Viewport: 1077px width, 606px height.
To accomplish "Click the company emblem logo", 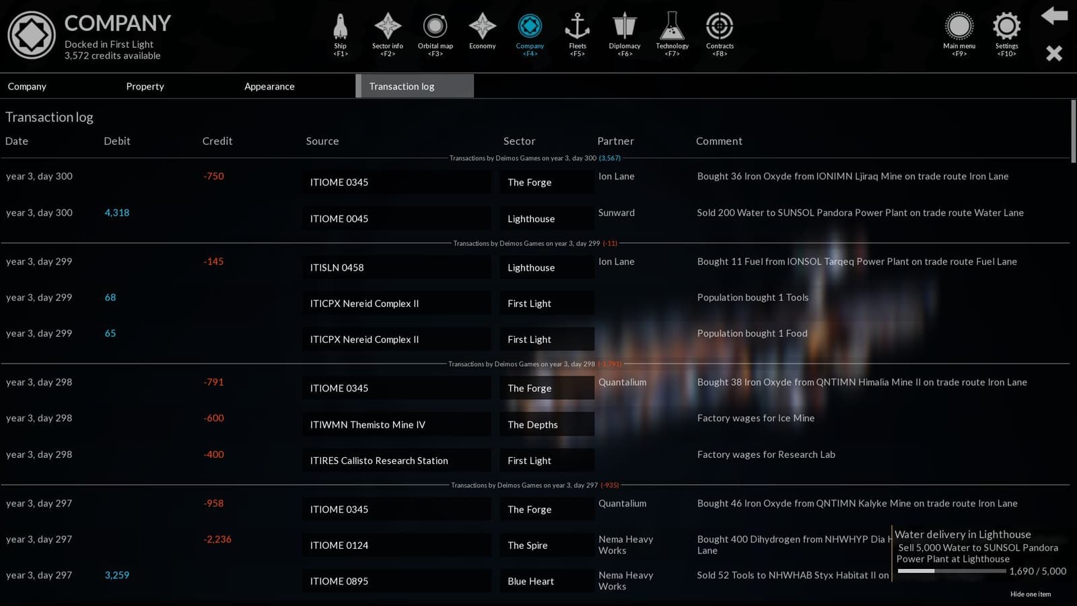I will point(31,35).
